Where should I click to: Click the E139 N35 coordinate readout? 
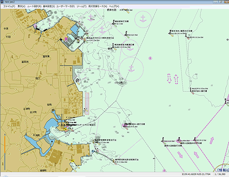196,174
